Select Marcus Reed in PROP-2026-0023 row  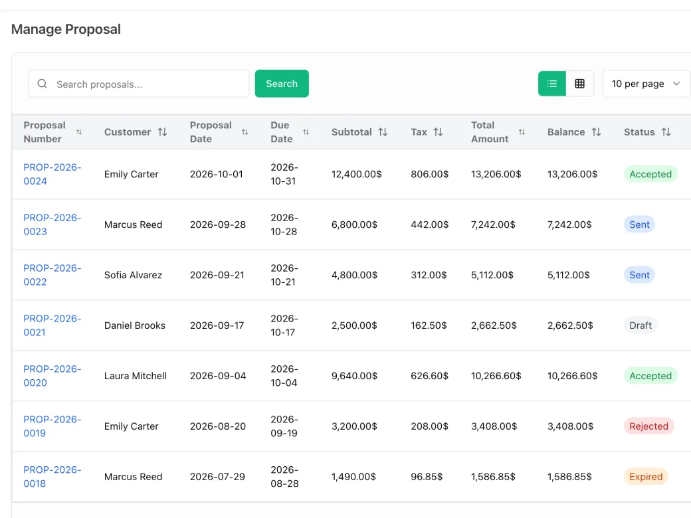pos(133,224)
